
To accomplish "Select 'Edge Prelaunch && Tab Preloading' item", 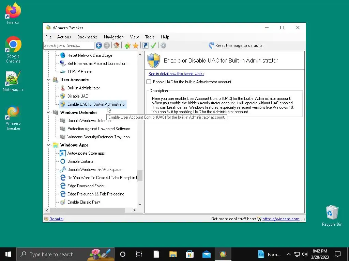I will 96,194.
